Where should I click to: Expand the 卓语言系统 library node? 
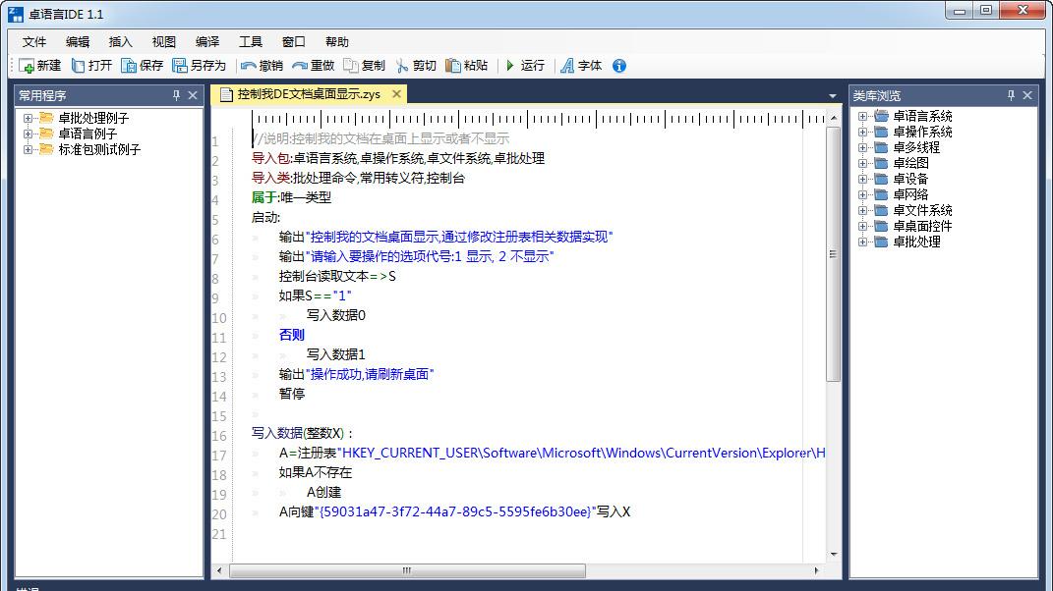click(x=862, y=116)
